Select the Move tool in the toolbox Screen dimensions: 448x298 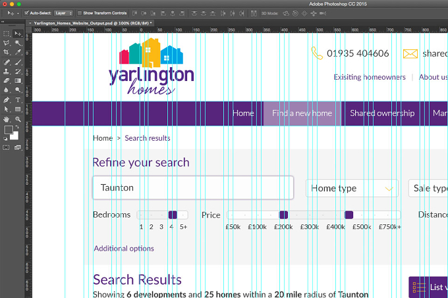click(x=18, y=34)
